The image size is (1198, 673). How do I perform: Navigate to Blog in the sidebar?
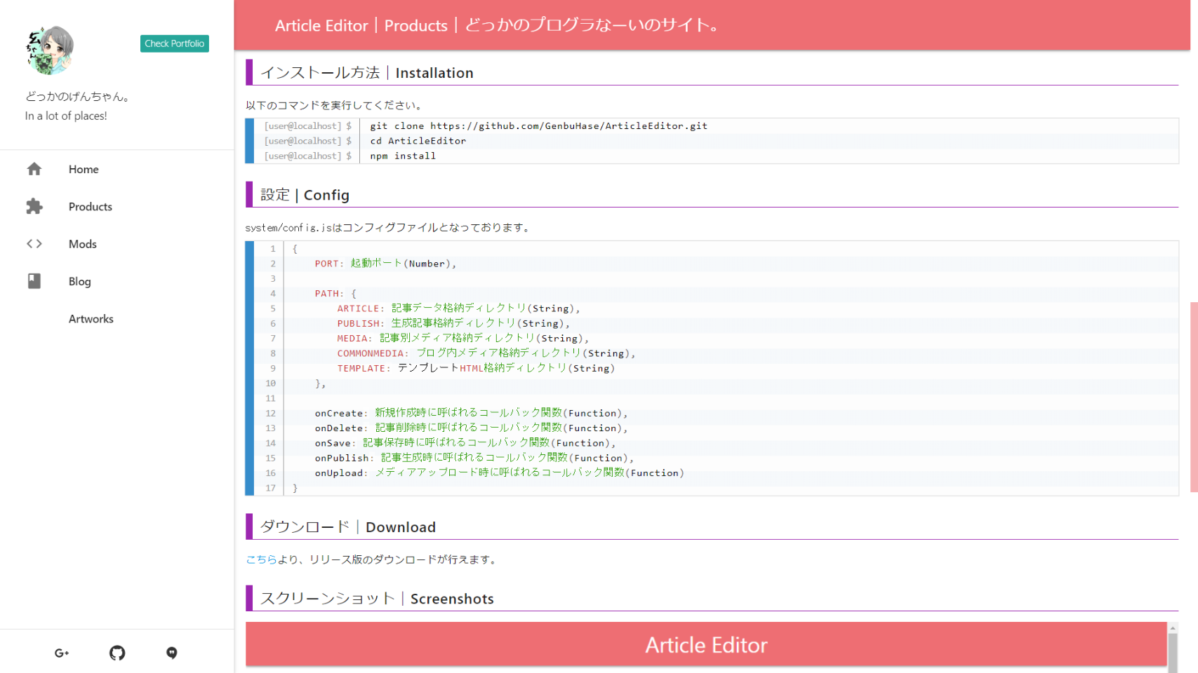click(x=80, y=281)
